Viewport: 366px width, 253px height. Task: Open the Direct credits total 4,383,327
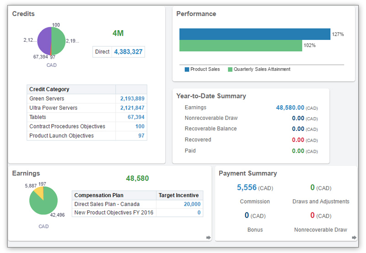[x=128, y=52]
